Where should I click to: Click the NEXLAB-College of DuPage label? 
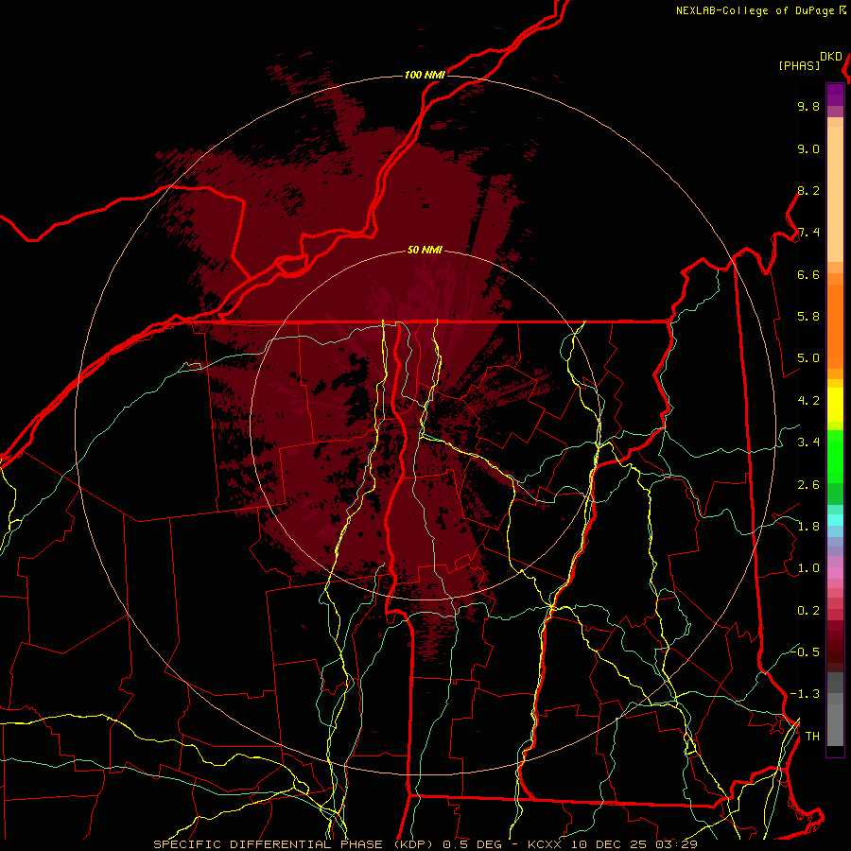(x=755, y=10)
